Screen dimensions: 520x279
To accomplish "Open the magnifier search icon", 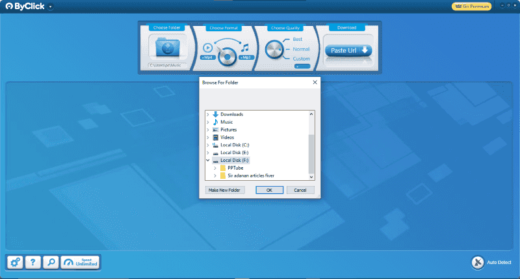I will tap(51, 262).
